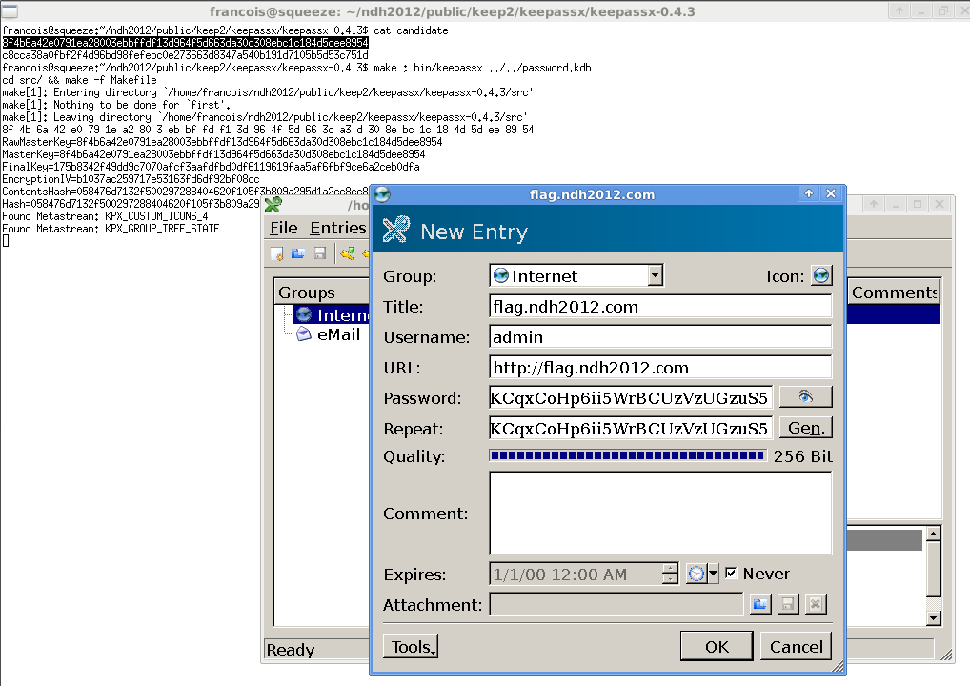Click the '256 Bit' quality label
Screen dimensions: 970x686
coord(803,456)
